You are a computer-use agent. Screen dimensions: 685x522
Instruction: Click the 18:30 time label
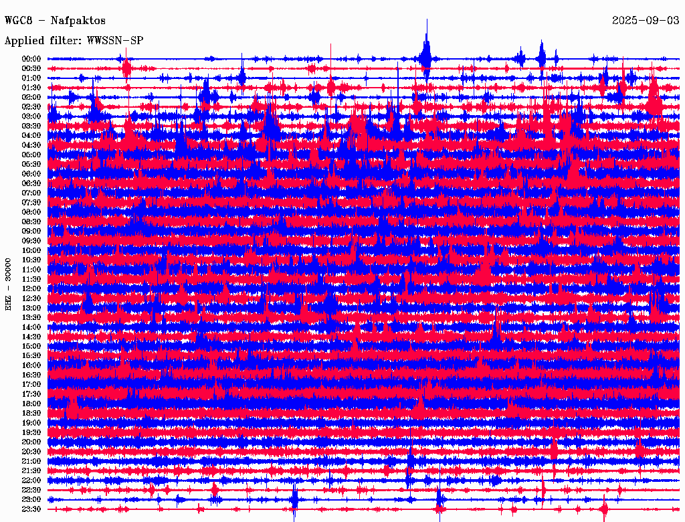tap(31, 414)
